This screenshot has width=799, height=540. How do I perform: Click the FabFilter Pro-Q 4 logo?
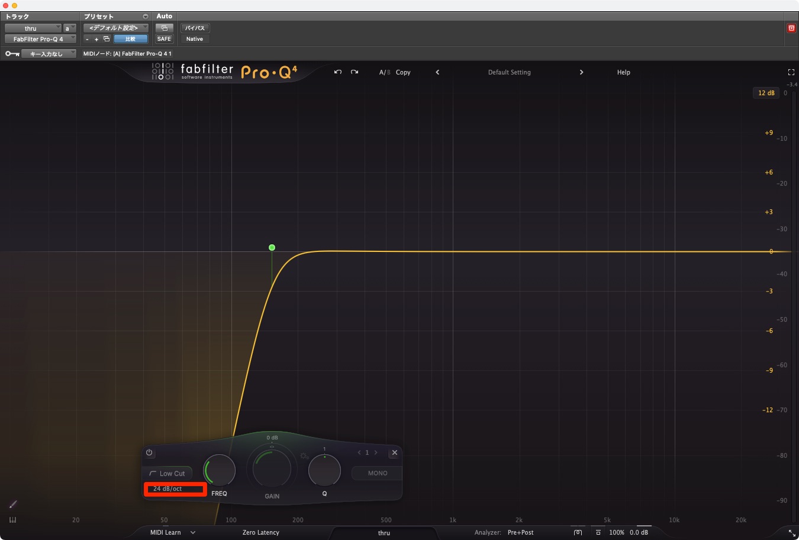tap(225, 72)
